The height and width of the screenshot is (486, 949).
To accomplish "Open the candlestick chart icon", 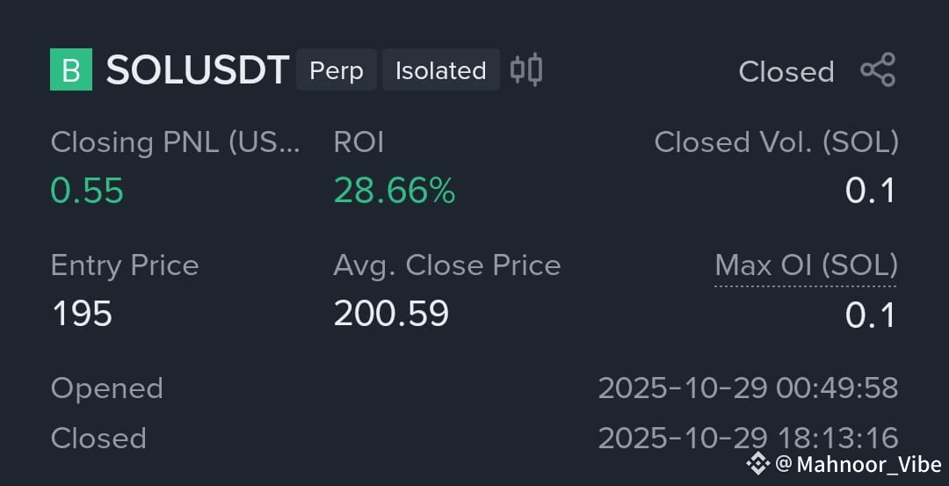I will [x=526, y=69].
